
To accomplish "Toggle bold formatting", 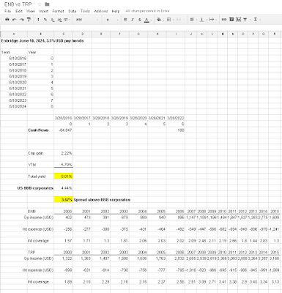I will tap(125, 20).
